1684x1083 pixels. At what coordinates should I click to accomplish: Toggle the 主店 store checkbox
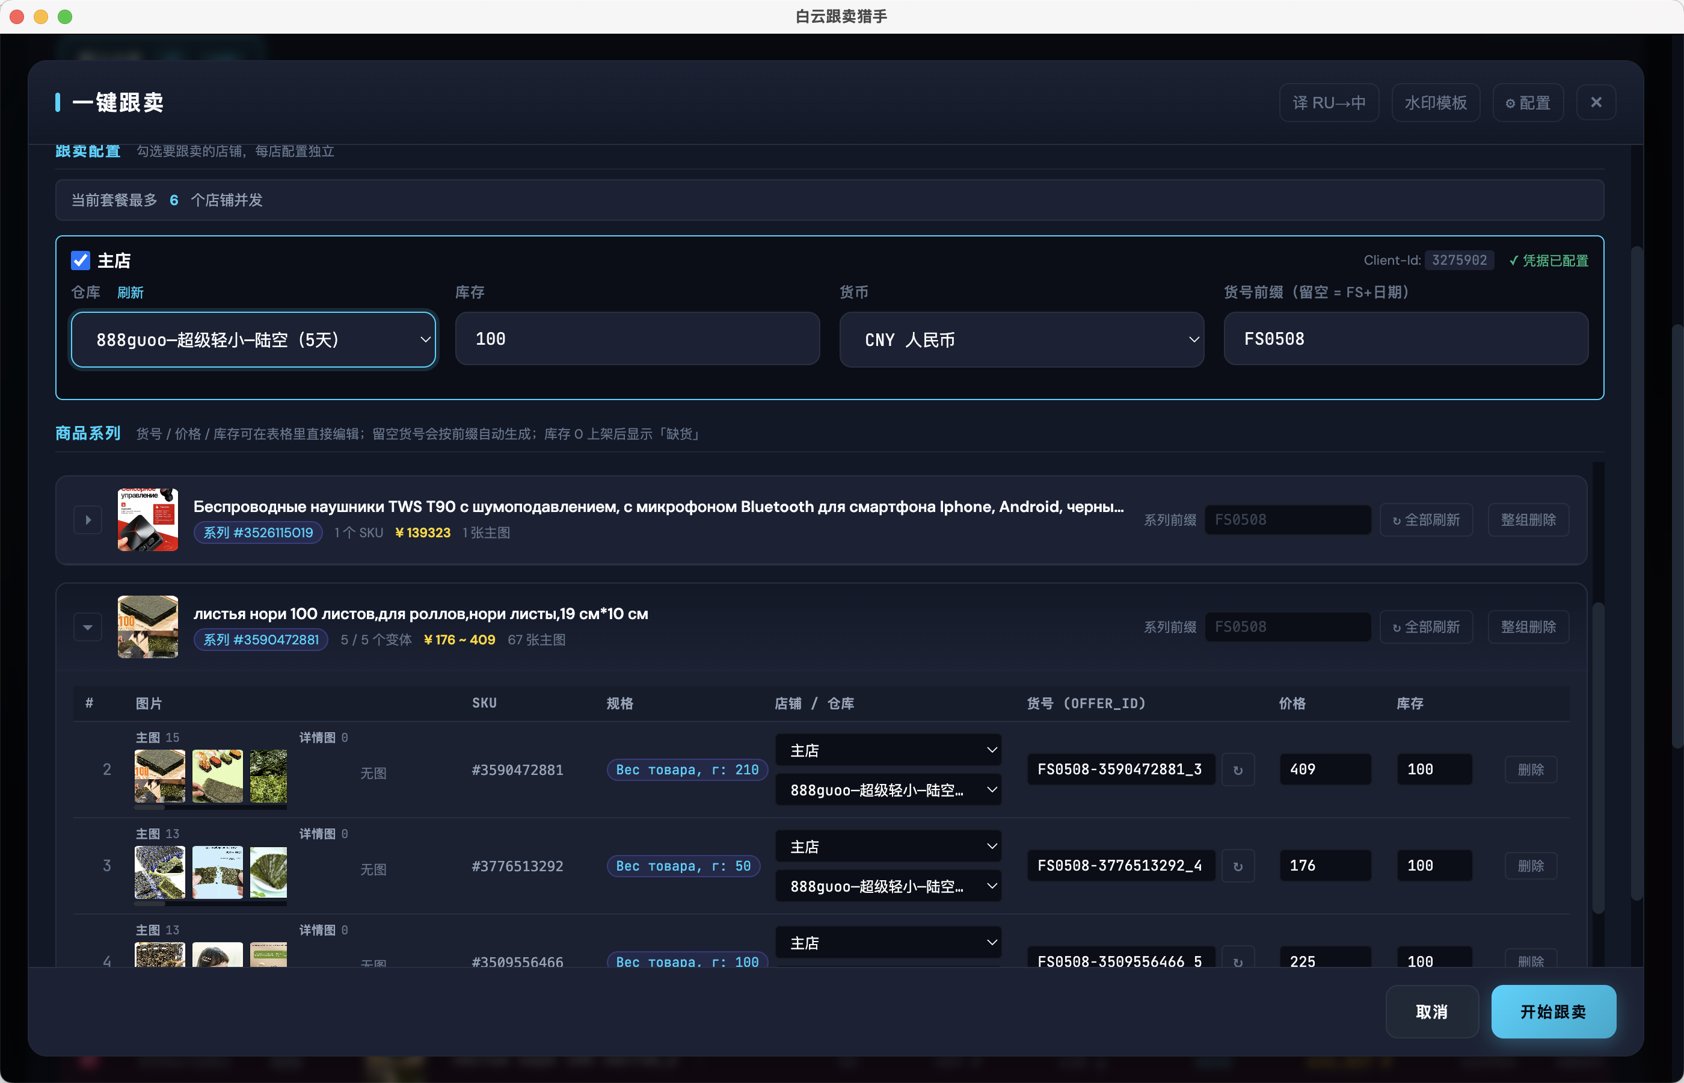[81, 261]
